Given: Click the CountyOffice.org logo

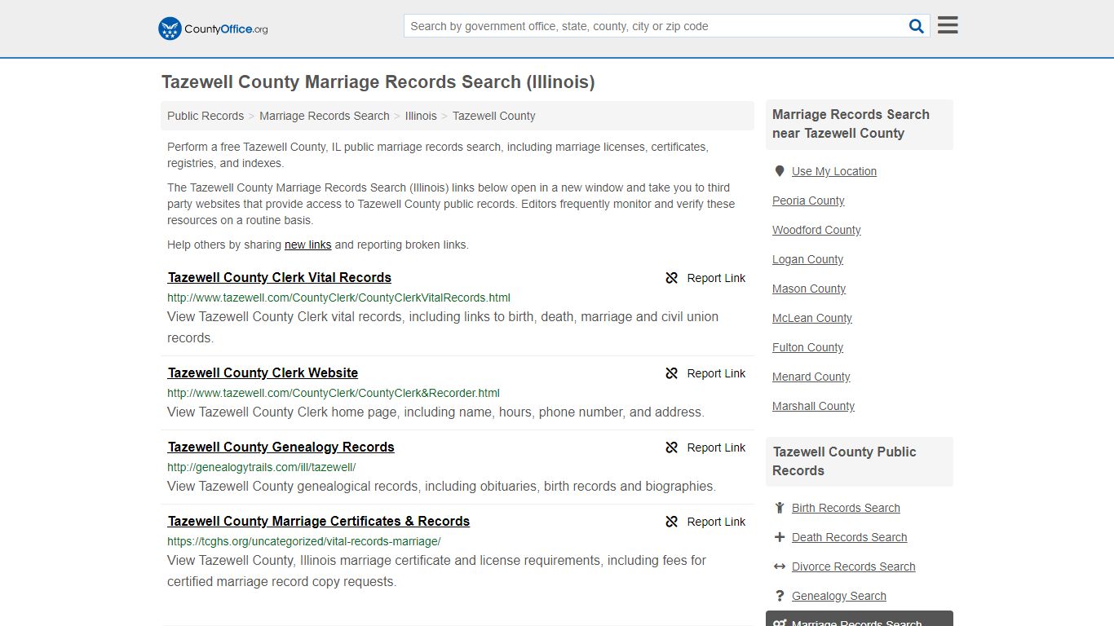Looking at the screenshot, I should (x=212, y=29).
